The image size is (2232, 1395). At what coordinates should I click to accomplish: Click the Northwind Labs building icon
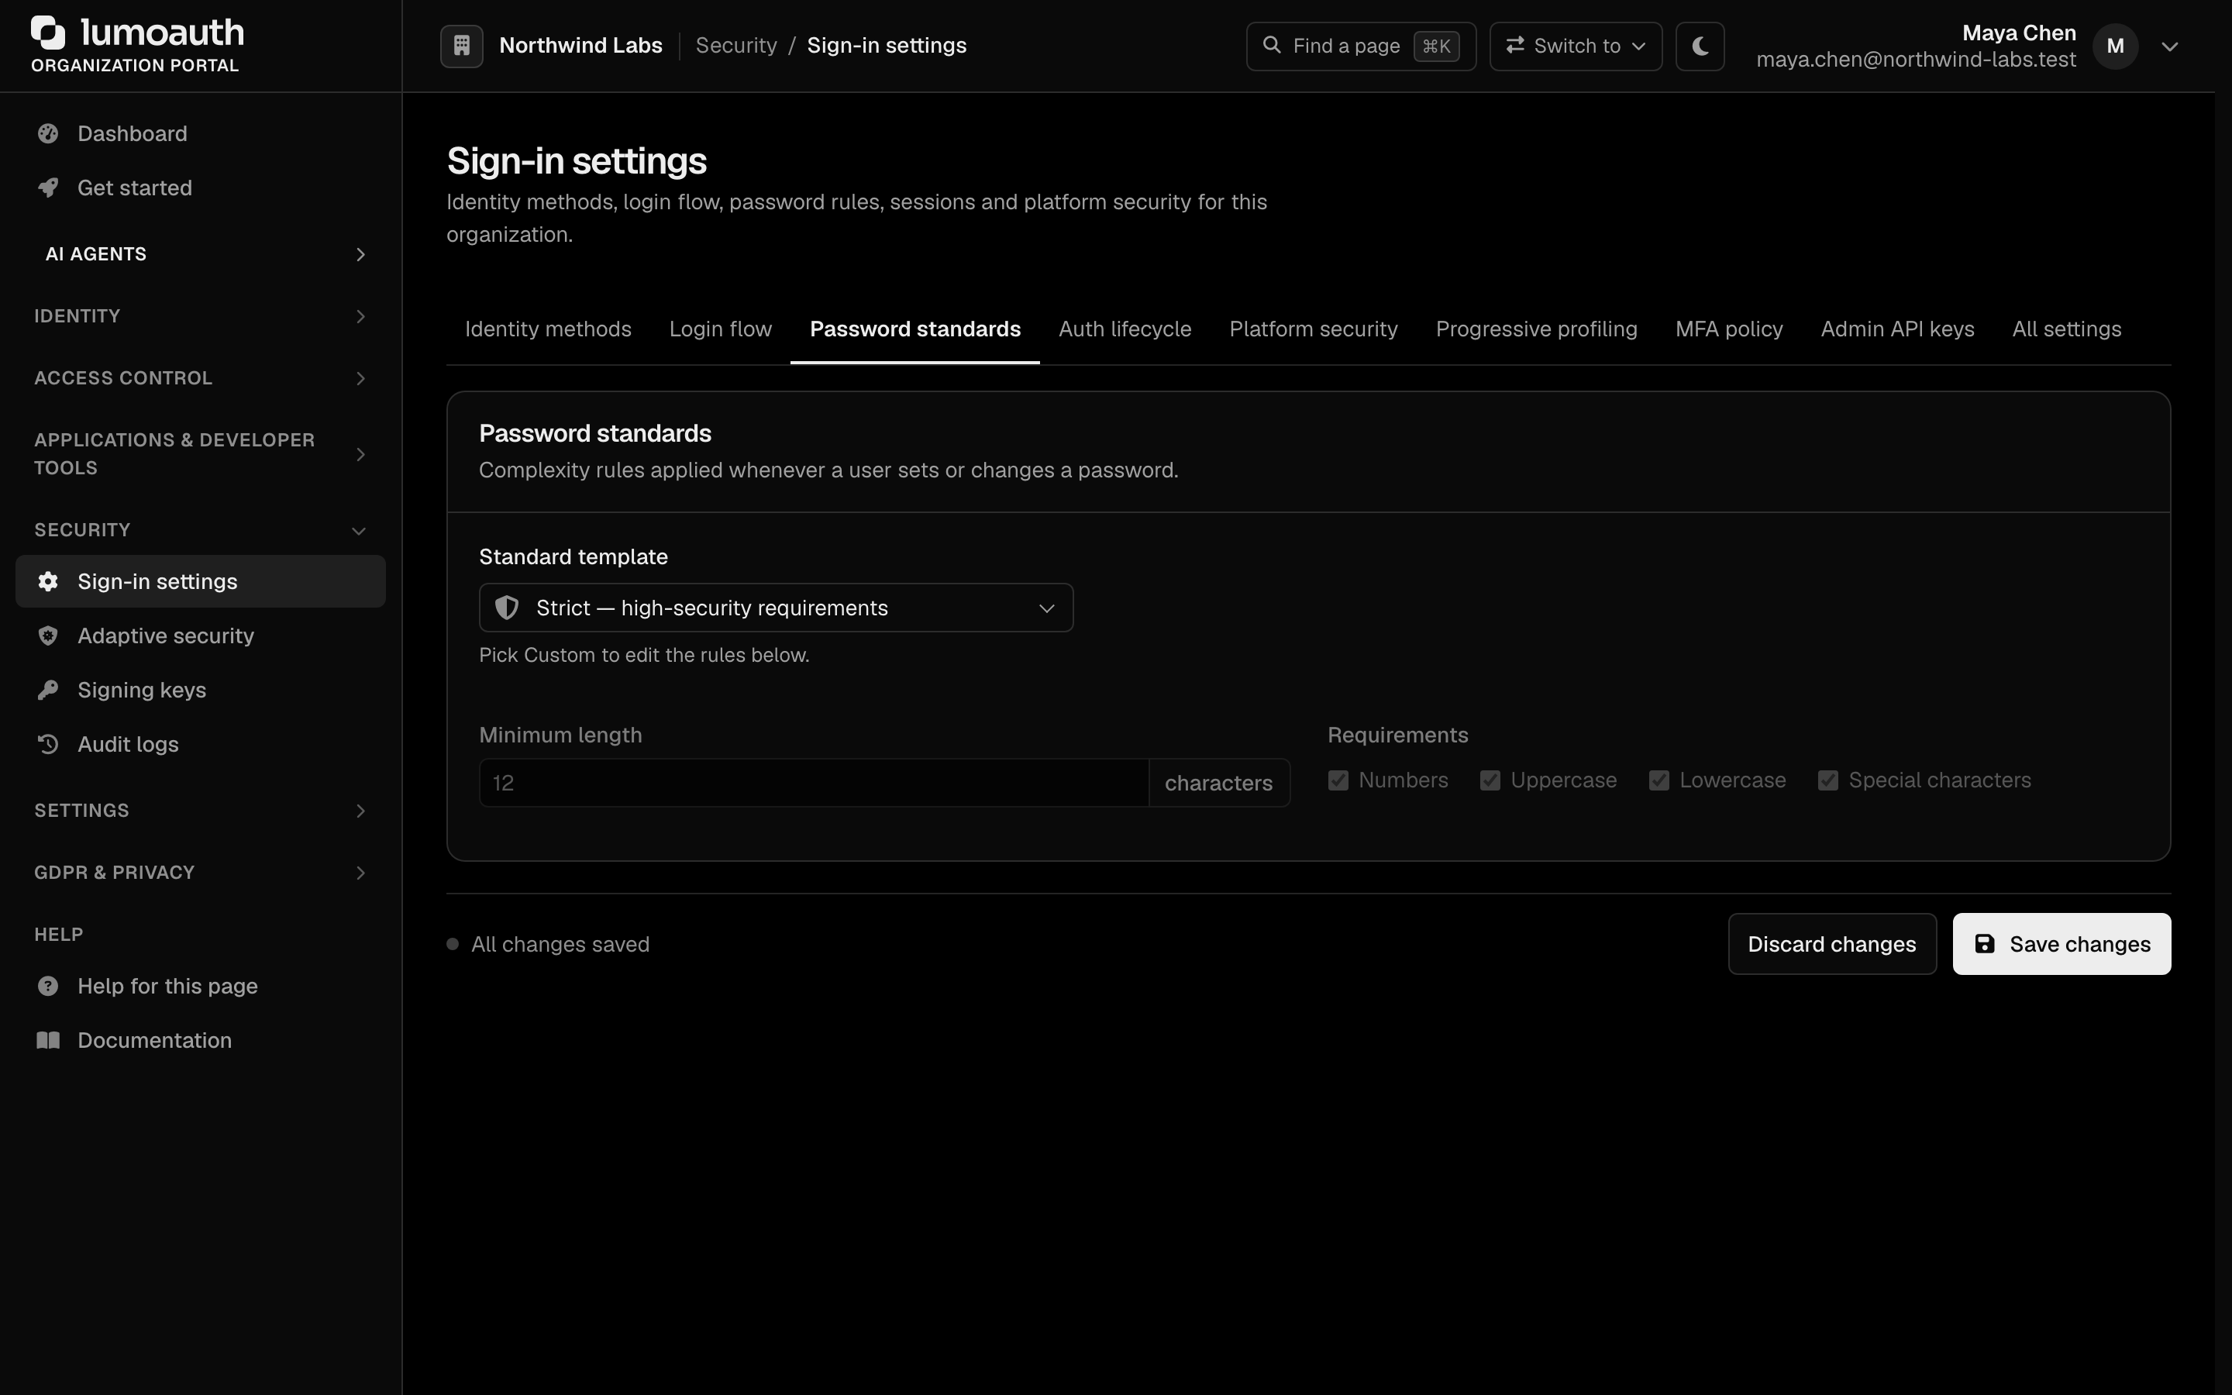(x=462, y=46)
